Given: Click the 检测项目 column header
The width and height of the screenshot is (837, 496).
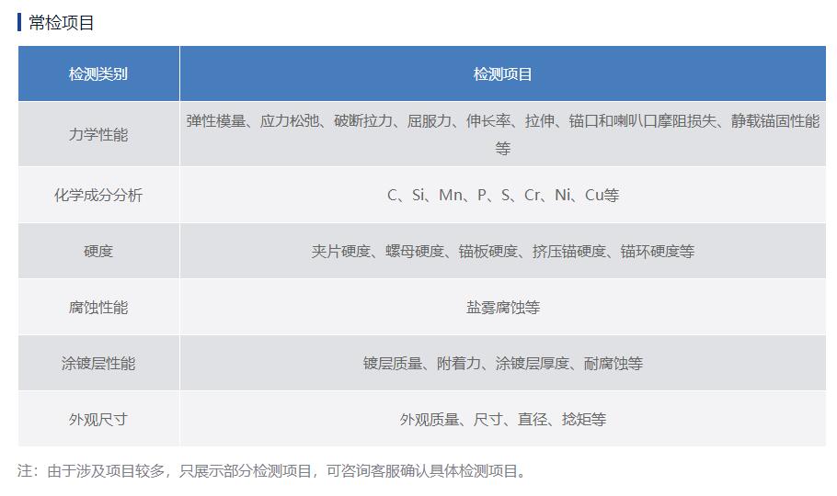Looking at the screenshot, I should click(502, 74).
